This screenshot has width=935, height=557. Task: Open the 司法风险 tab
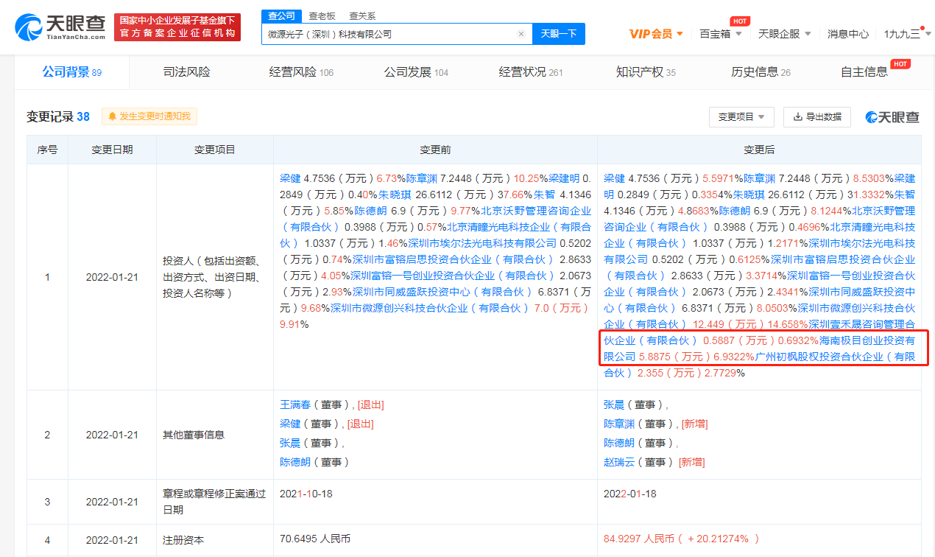click(186, 72)
